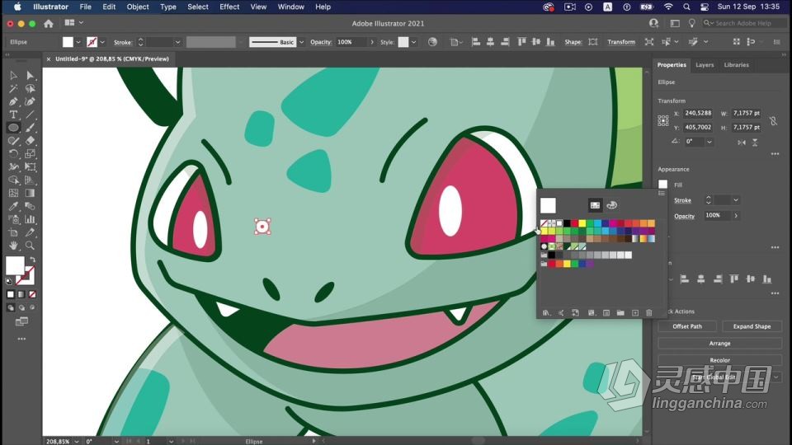This screenshot has width=792, height=445.
Task: Select the Gradient tool
Action: 30,193
